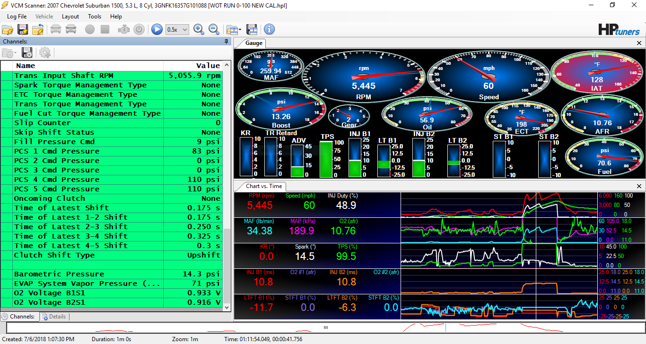Image resolution: width=646 pixels, height=344 pixels.
Task: Click the power icon in the toolbar
Action: (139, 29)
